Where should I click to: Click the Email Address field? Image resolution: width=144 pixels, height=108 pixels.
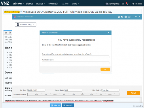75,57
